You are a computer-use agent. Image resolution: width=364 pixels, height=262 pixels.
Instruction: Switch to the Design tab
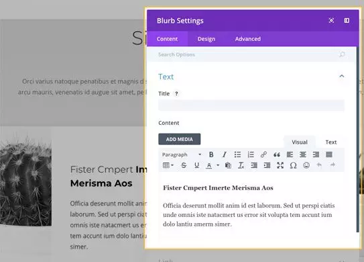[x=206, y=39]
